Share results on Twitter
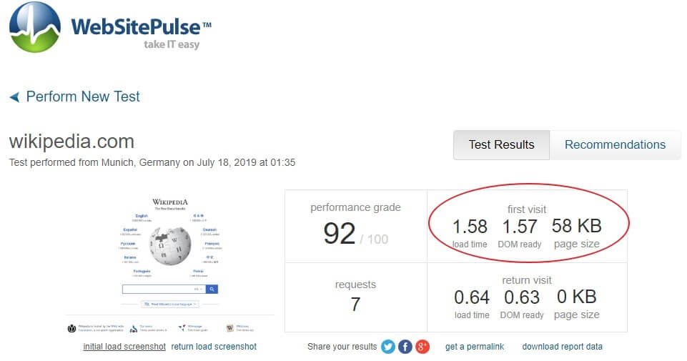687x361 pixels. click(x=387, y=347)
